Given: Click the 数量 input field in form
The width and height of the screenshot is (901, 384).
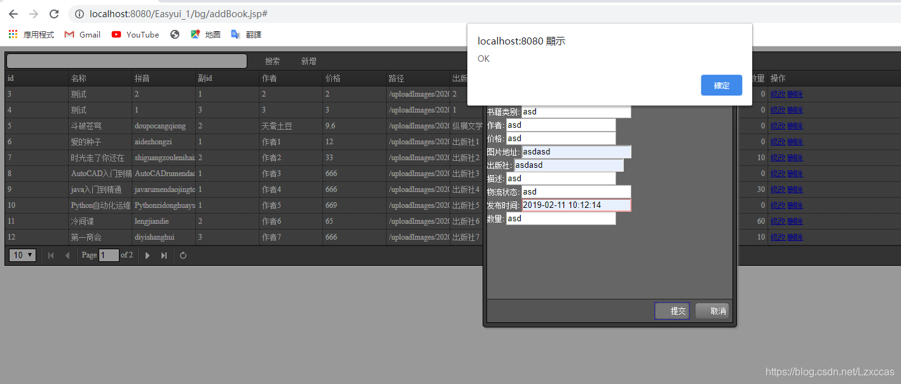Looking at the screenshot, I should [x=561, y=218].
